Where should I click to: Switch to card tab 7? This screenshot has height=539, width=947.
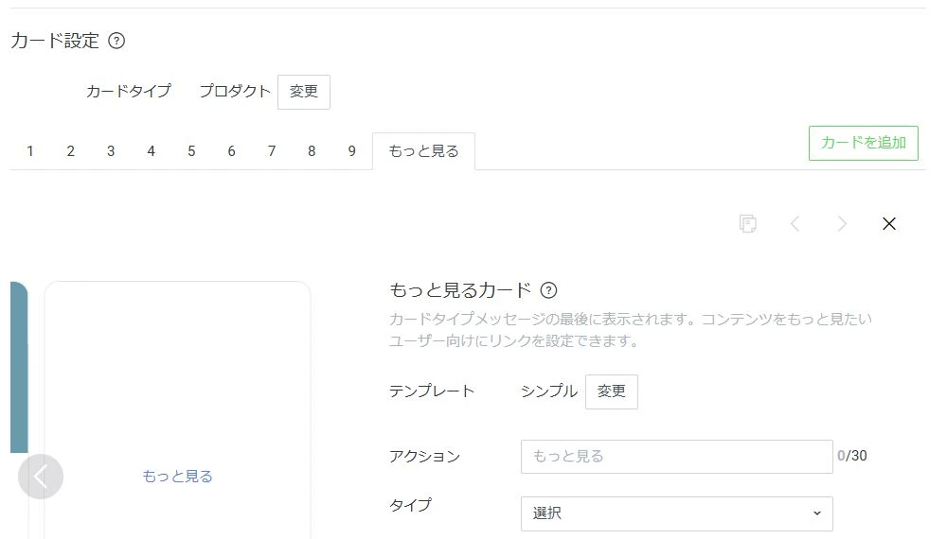click(272, 151)
